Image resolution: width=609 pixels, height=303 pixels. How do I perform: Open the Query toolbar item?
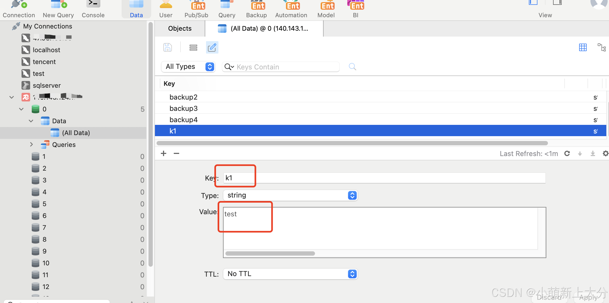(x=227, y=9)
